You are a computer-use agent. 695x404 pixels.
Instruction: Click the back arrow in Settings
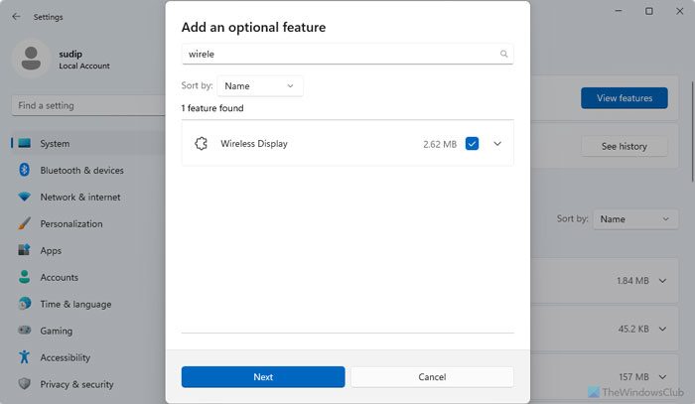point(17,17)
